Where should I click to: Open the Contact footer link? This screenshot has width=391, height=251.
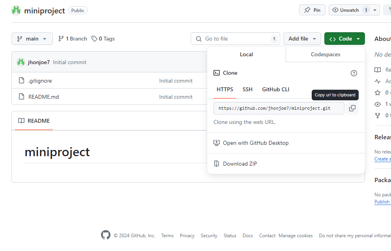pos(267,236)
